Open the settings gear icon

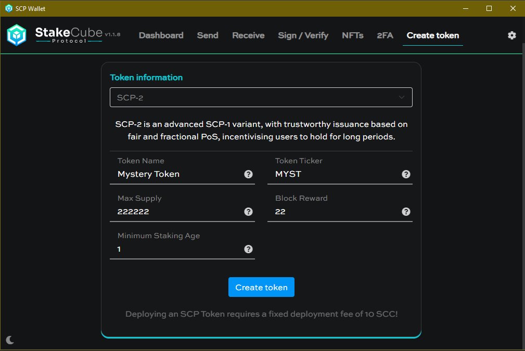point(511,35)
